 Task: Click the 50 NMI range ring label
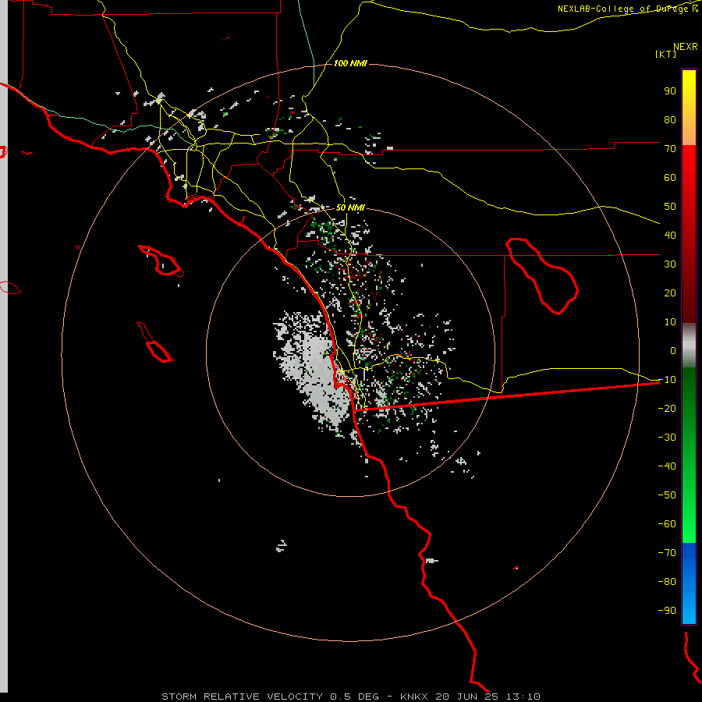[x=350, y=207]
